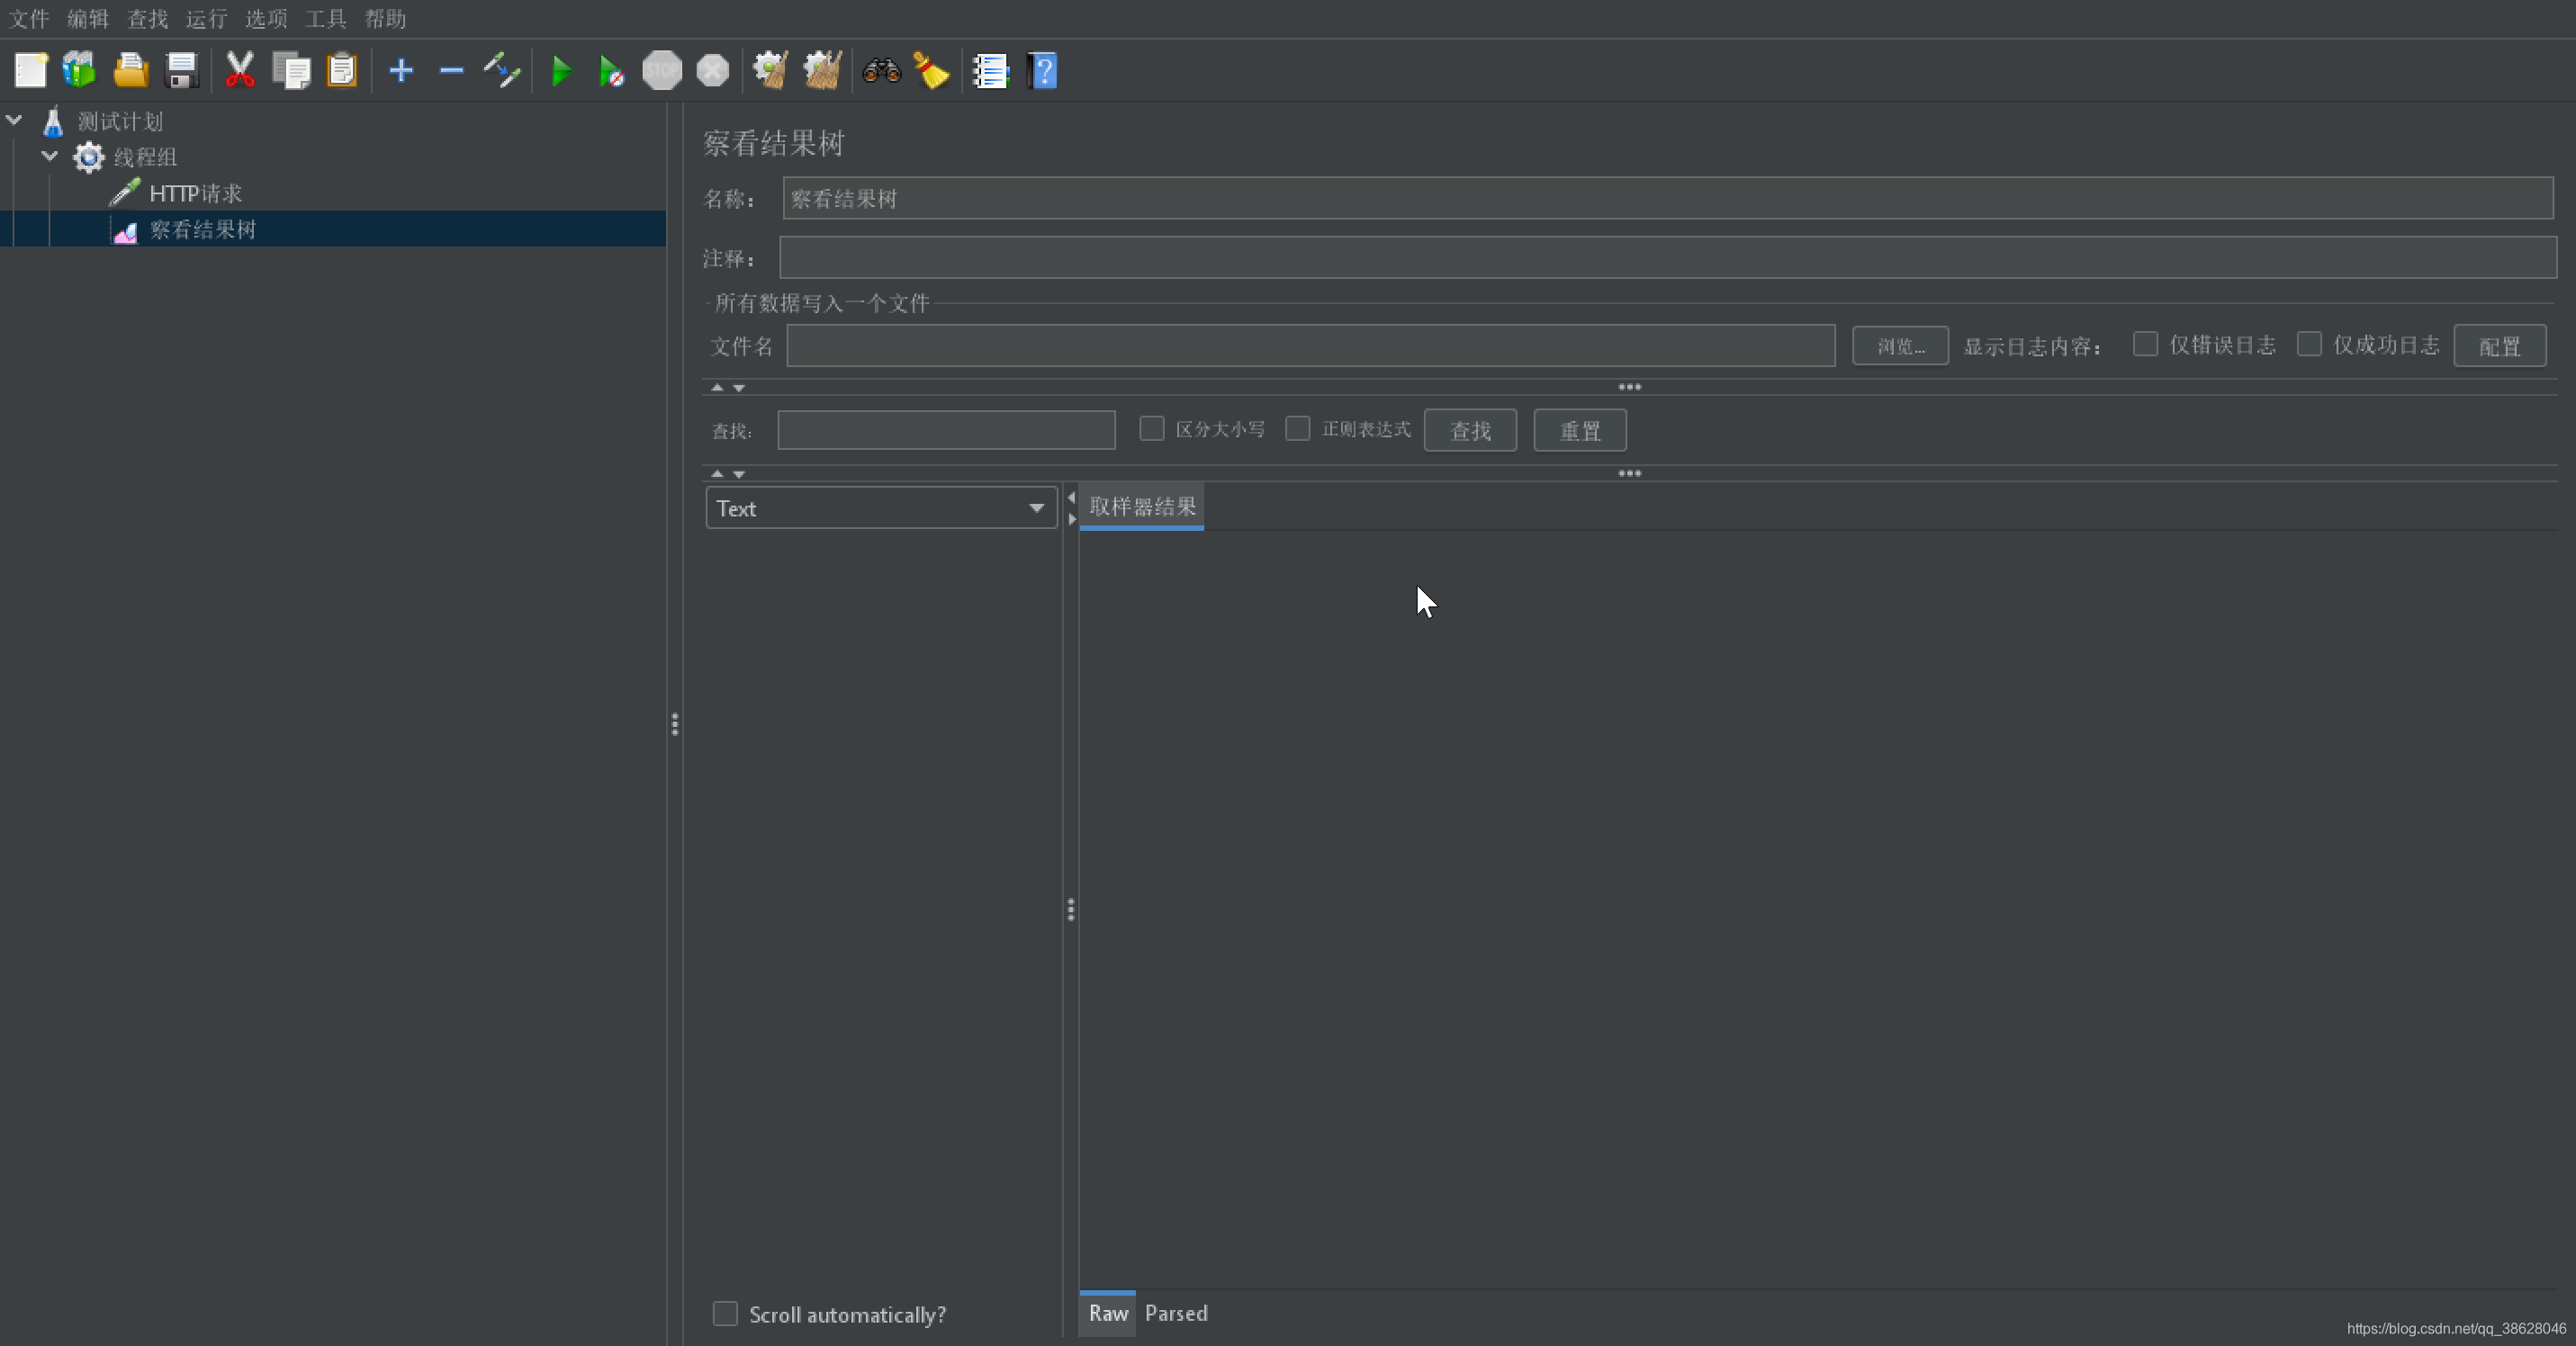Click the Add new element icon
Screen dimensions: 2576x1346
[399, 68]
